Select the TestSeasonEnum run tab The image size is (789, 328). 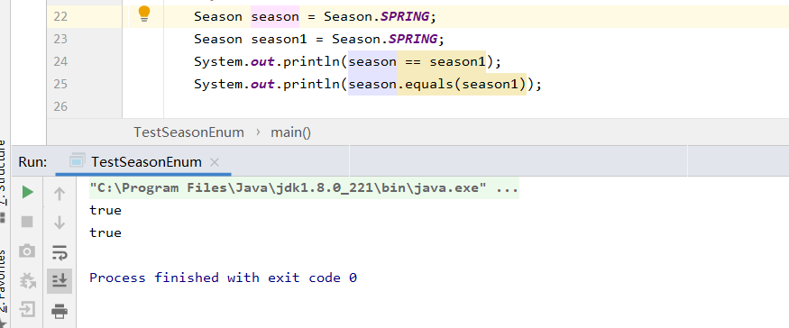click(146, 162)
